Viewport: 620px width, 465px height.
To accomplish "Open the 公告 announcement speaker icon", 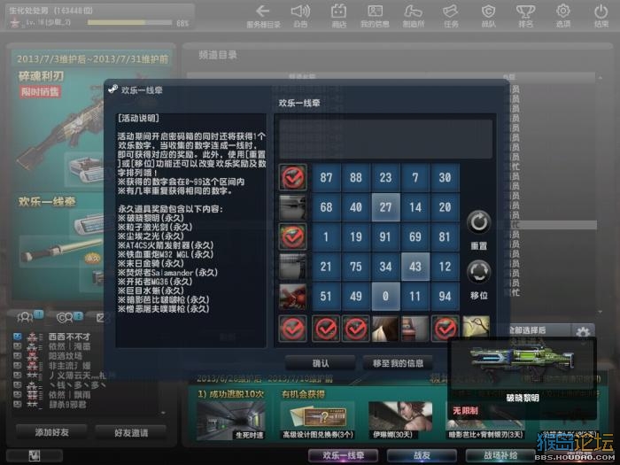I will click(x=300, y=12).
